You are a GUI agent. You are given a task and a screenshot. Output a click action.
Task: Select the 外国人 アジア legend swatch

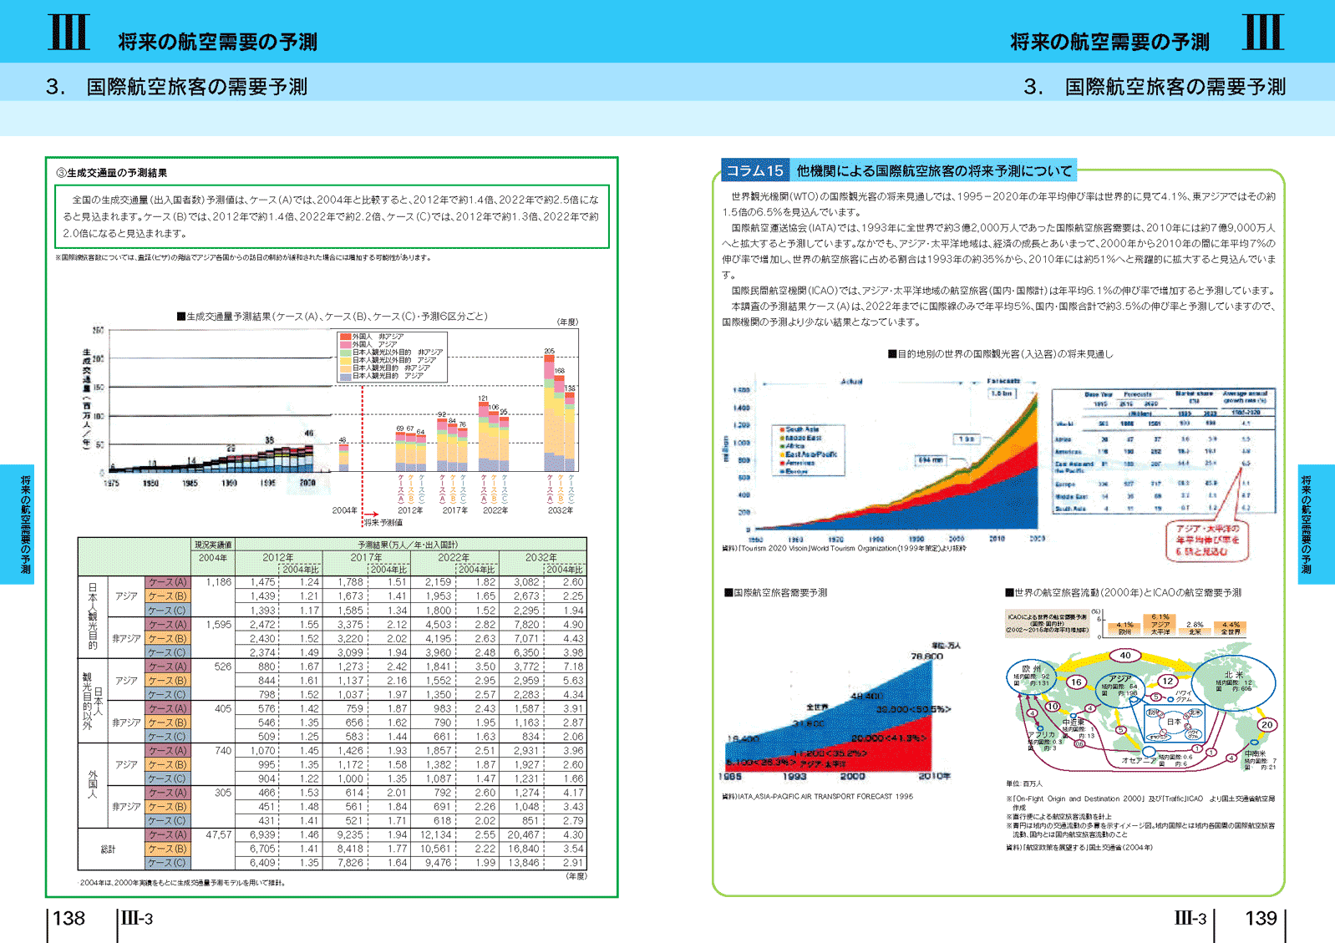point(345,344)
